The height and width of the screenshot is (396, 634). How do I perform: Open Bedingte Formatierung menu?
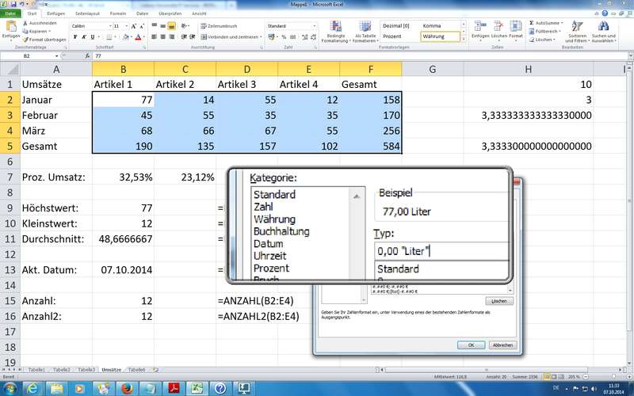[x=335, y=30]
